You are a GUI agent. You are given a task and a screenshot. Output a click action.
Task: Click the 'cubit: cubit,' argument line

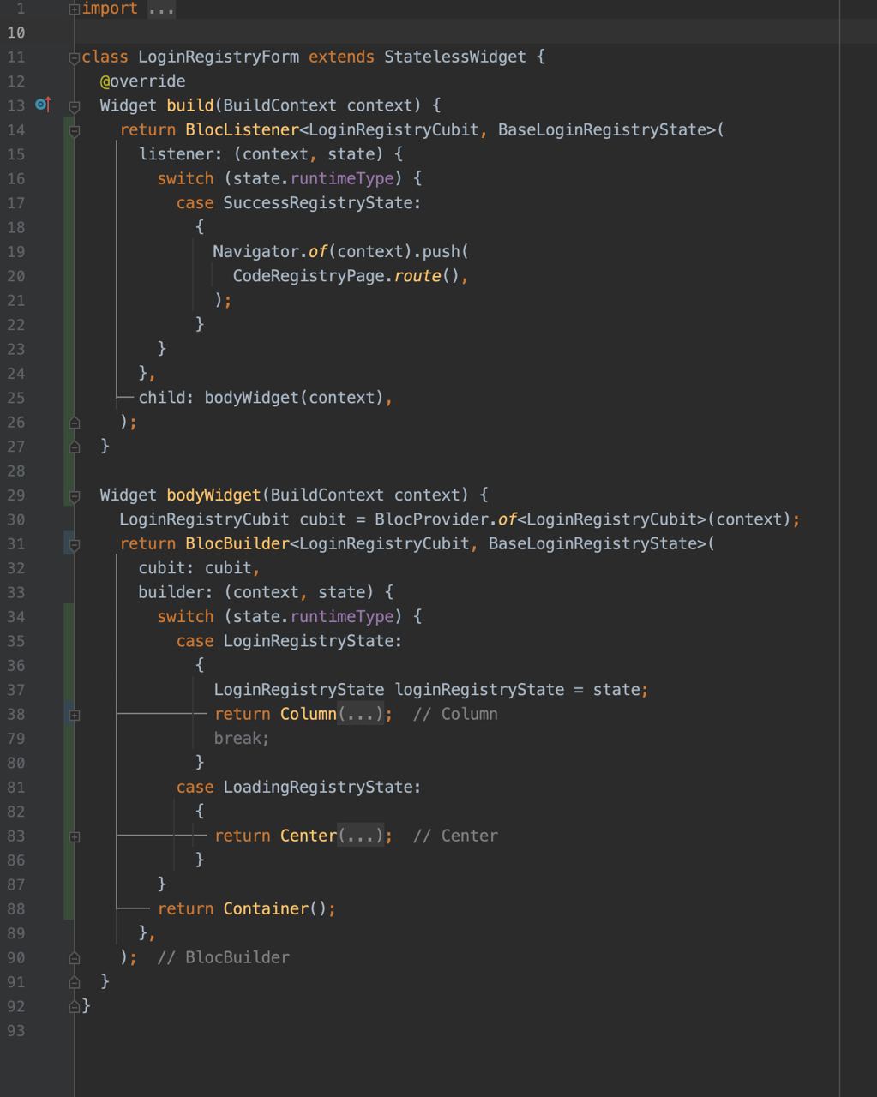(x=199, y=567)
